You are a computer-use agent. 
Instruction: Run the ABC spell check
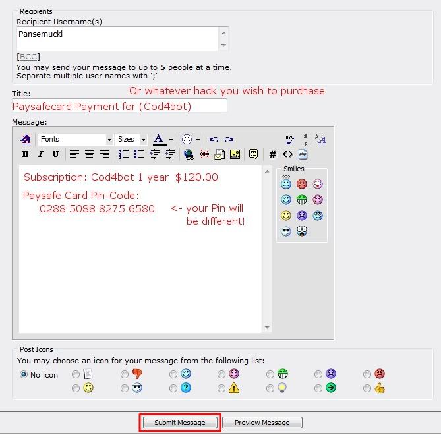(x=290, y=140)
